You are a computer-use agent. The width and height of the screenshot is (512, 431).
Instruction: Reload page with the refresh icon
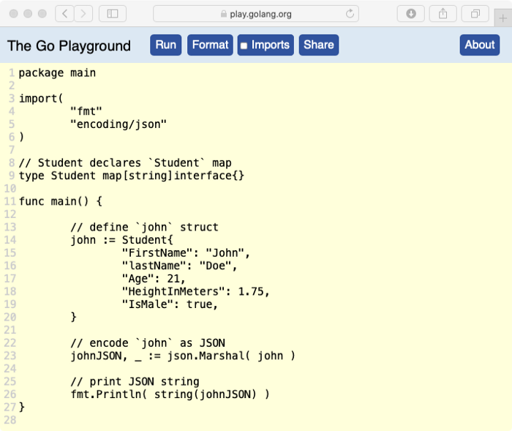350,13
